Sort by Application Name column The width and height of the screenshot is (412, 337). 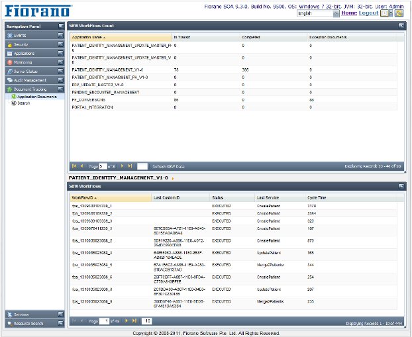[x=121, y=37]
